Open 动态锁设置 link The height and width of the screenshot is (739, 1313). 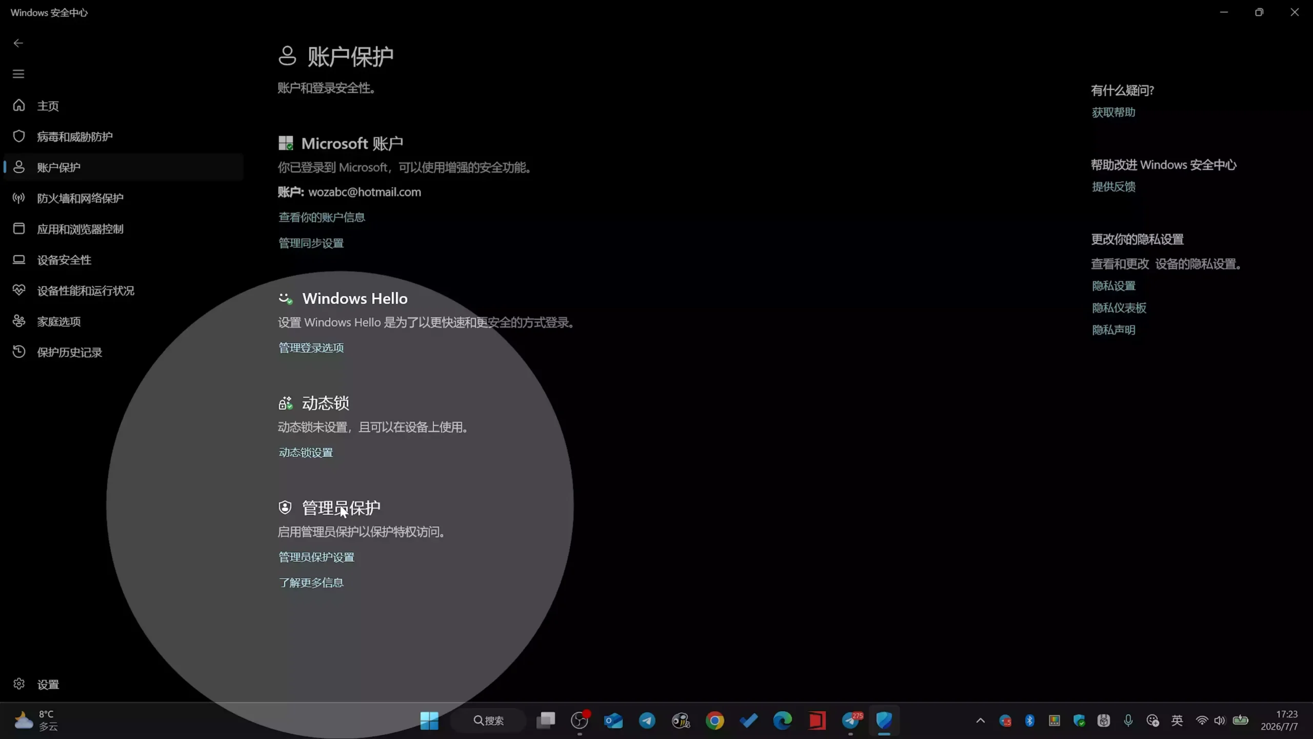pyautogui.click(x=306, y=453)
